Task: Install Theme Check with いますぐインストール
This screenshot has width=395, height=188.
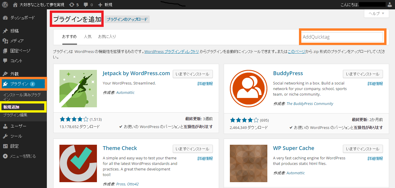Action: click(193, 149)
